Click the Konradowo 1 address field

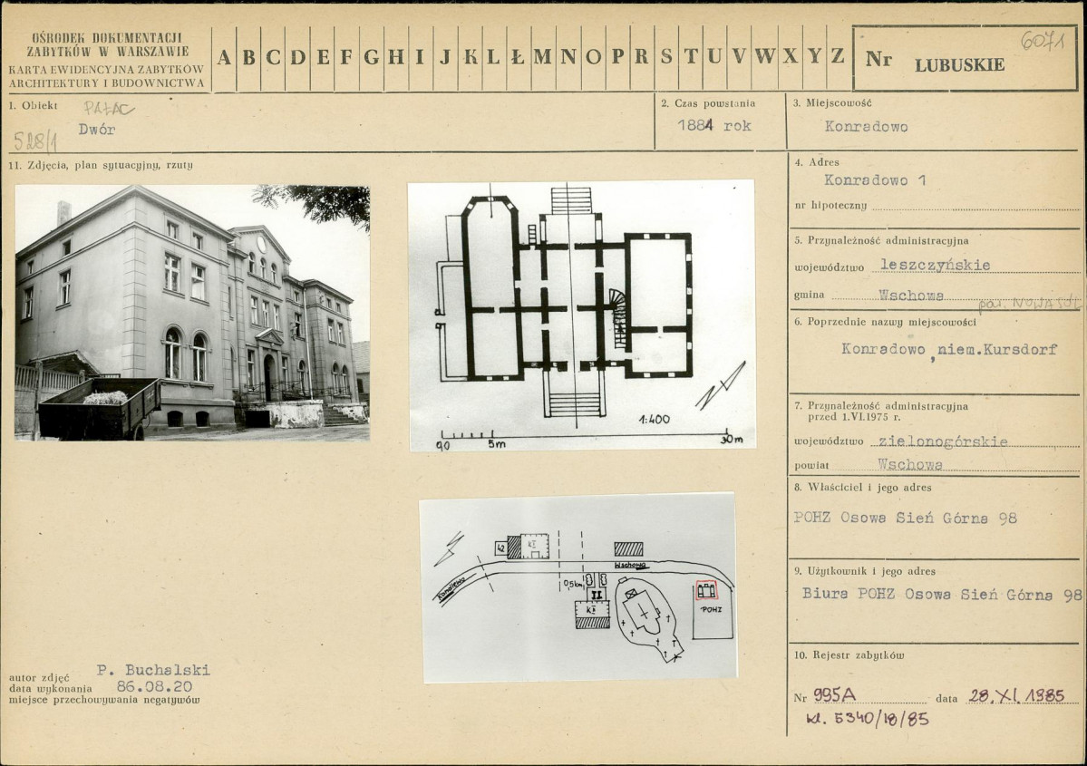pos(875,180)
